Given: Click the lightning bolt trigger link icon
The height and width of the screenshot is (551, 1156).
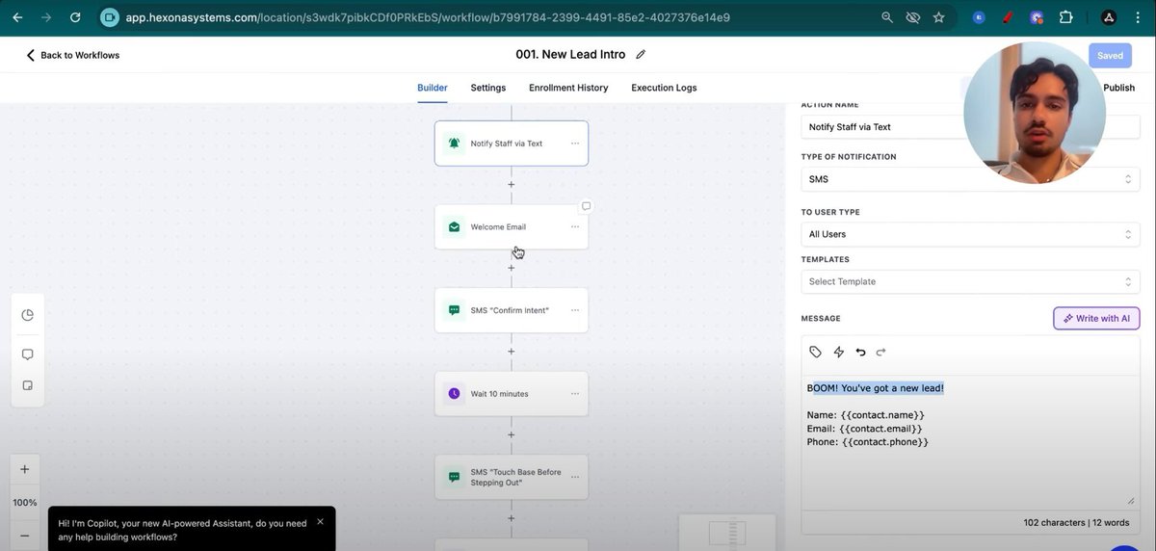Looking at the screenshot, I should click(x=839, y=353).
